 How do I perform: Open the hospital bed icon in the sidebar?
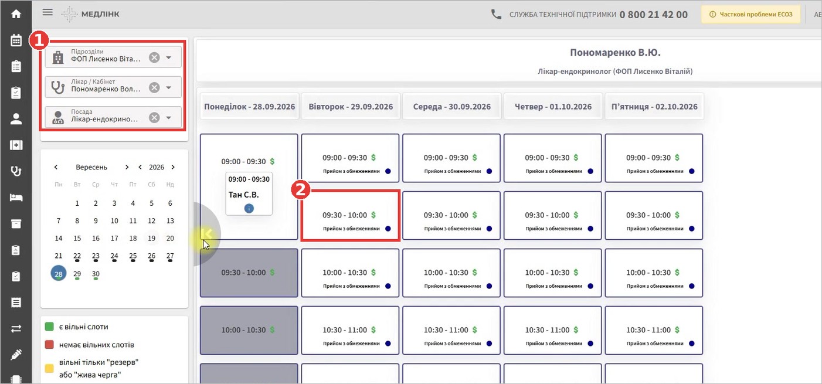(x=16, y=198)
